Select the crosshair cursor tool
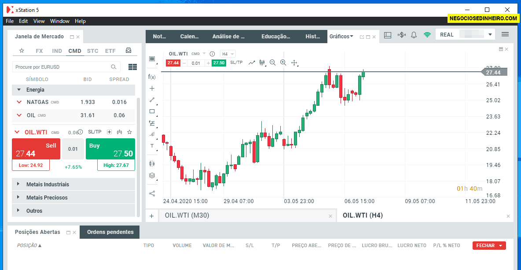Image resolution: width=521 pixels, height=270 pixels. [x=152, y=89]
